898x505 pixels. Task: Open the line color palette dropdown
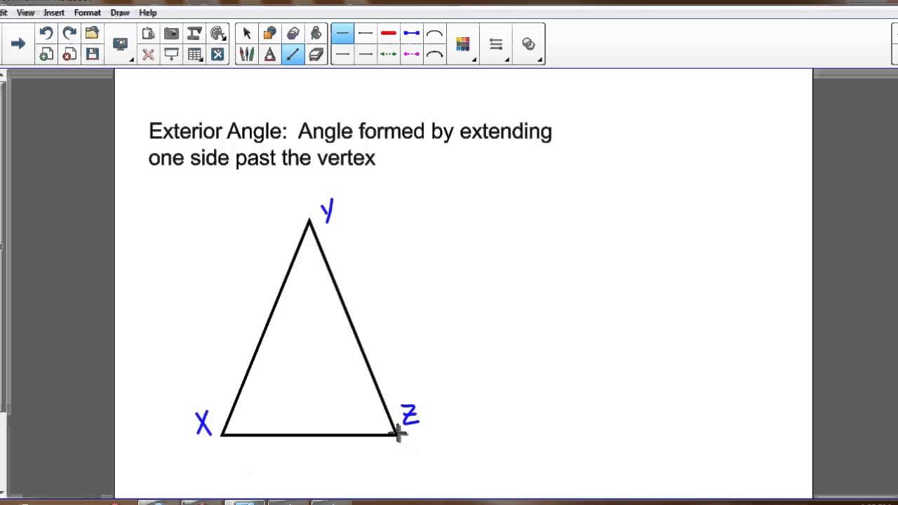click(x=464, y=44)
